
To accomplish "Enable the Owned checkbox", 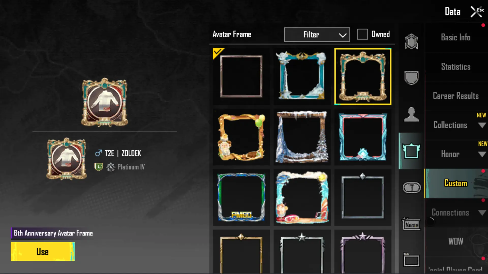I will click(362, 34).
